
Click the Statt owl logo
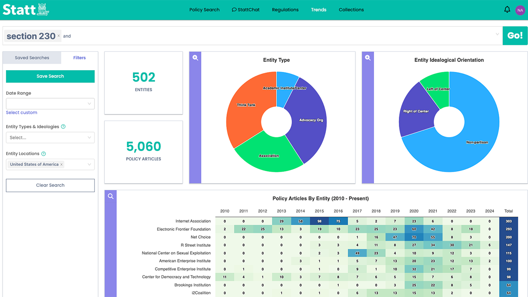click(x=26, y=9)
